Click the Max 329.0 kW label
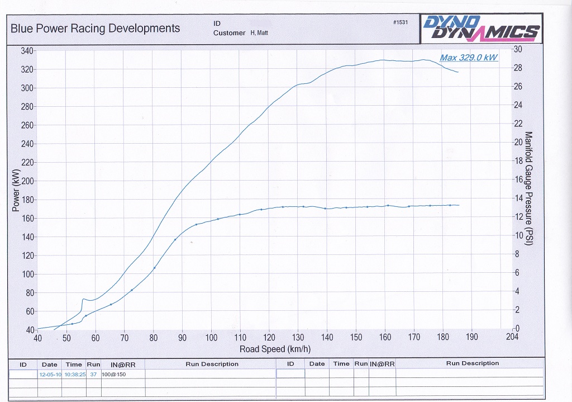This screenshot has width=572, height=402. [x=468, y=58]
